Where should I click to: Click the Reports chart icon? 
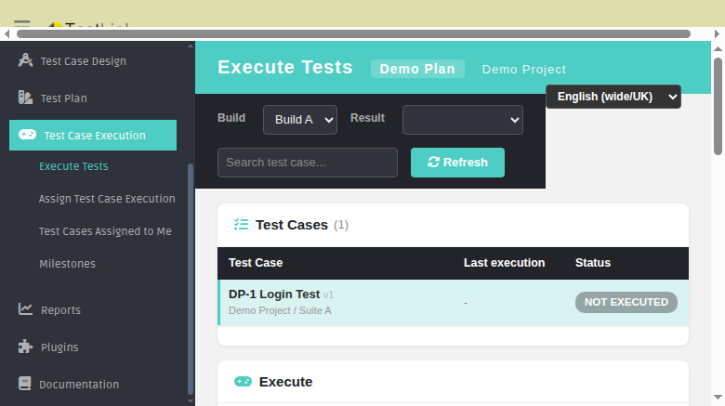click(x=25, y=308)
